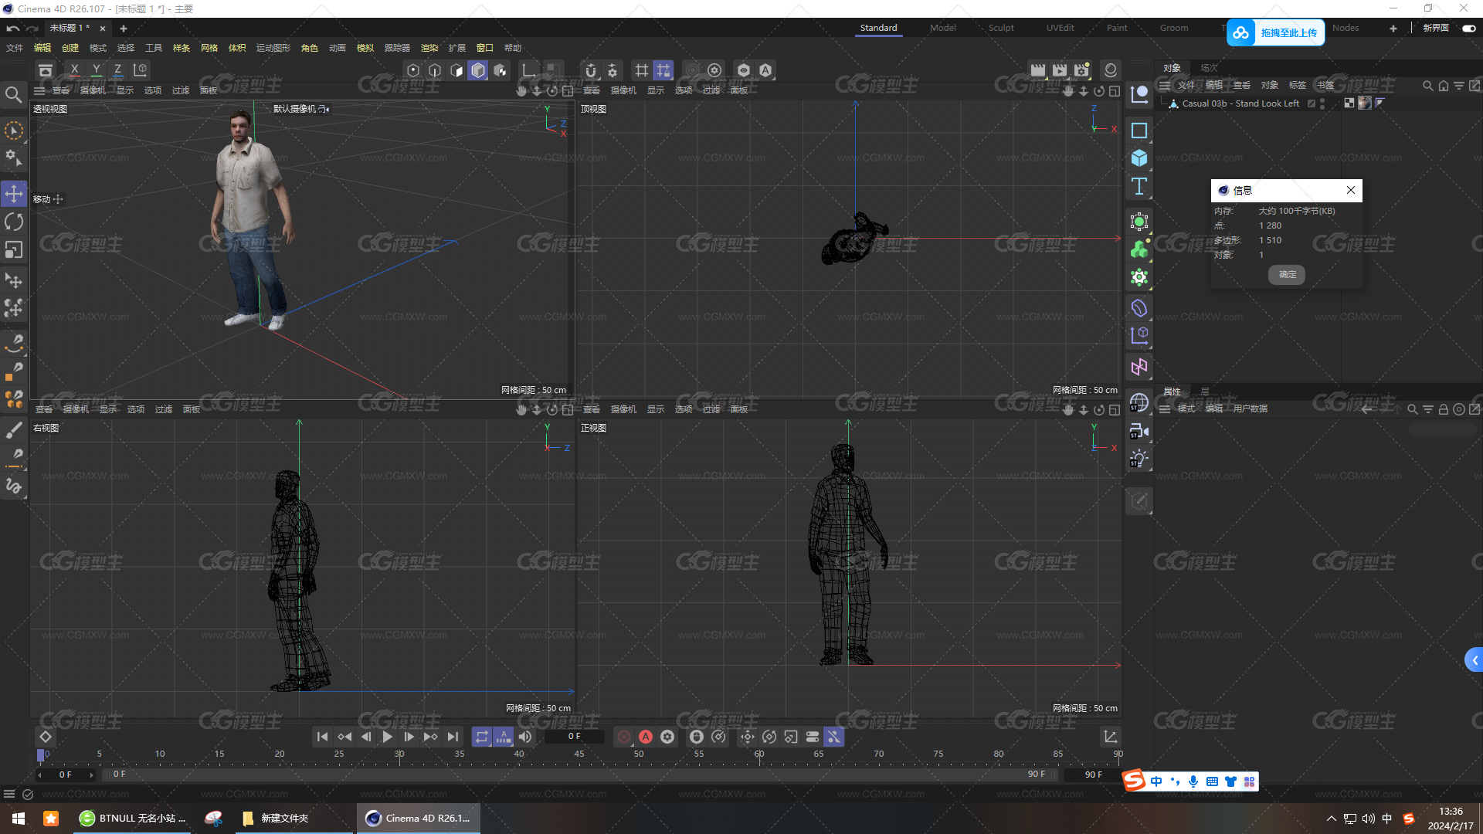1483x834 pixels.
Task: Close the 信息 info dialog
Action: point(1351,190)
